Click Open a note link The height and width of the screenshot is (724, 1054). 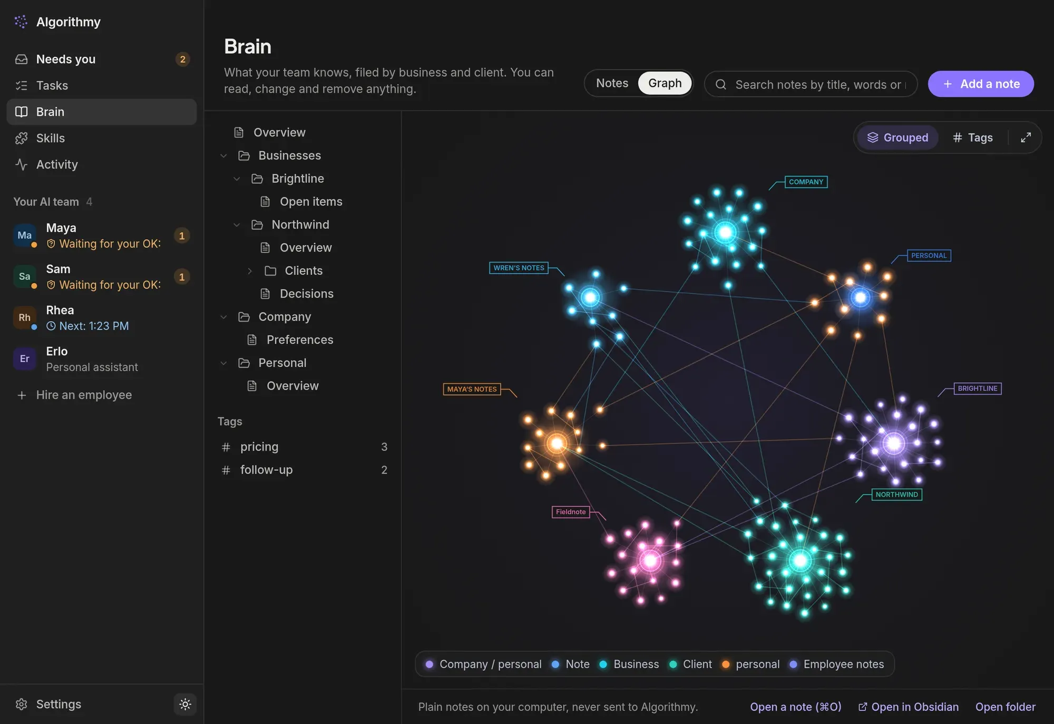click(x=796, y=707)
